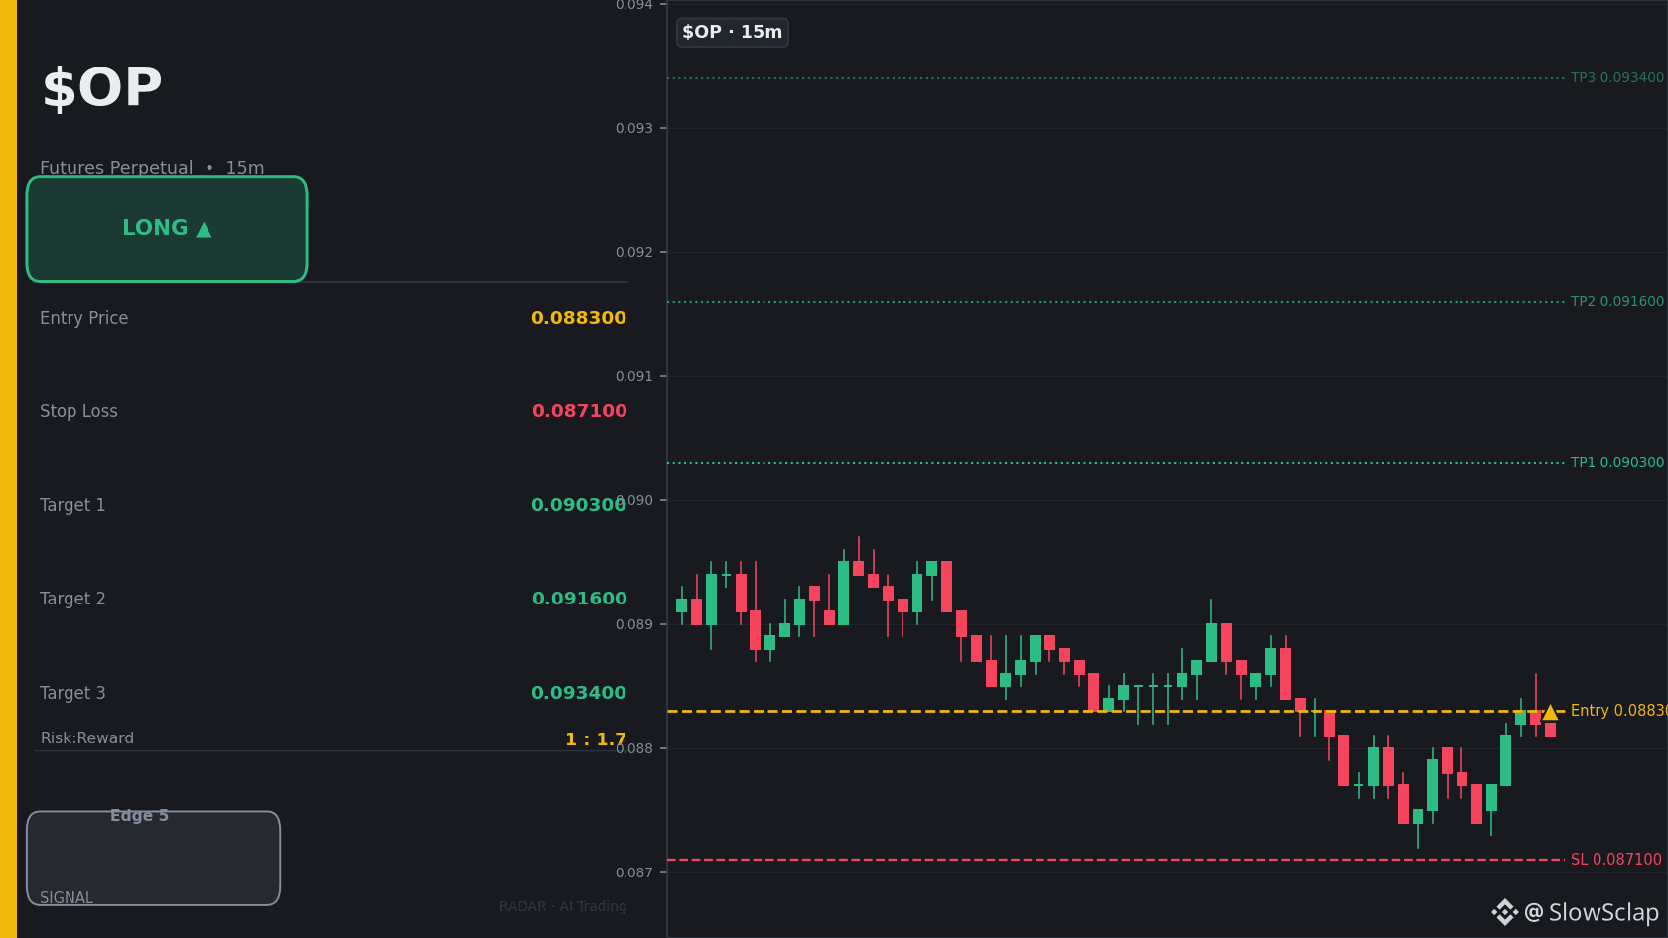Viewport: 1668px width, 938px height.
Task: Select the Target 2 value 0.091600
Action: 580,599
